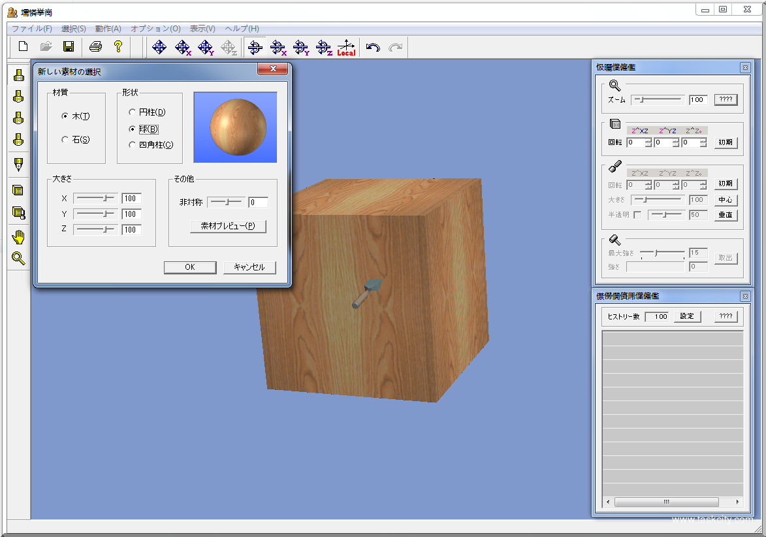Click the Save floppy disk icon

click(68, 46)
